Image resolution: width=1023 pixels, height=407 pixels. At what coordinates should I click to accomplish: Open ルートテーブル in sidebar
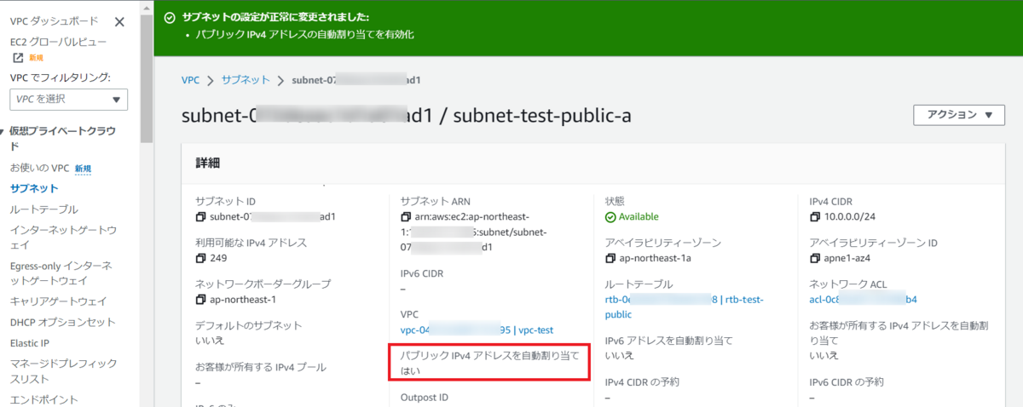(x=44, y=209)
